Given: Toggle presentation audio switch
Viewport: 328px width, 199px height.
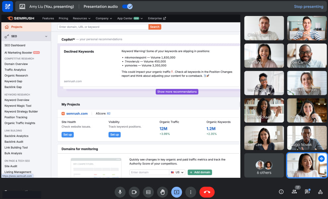Looking at the screenshot, I should click(127, 6).
